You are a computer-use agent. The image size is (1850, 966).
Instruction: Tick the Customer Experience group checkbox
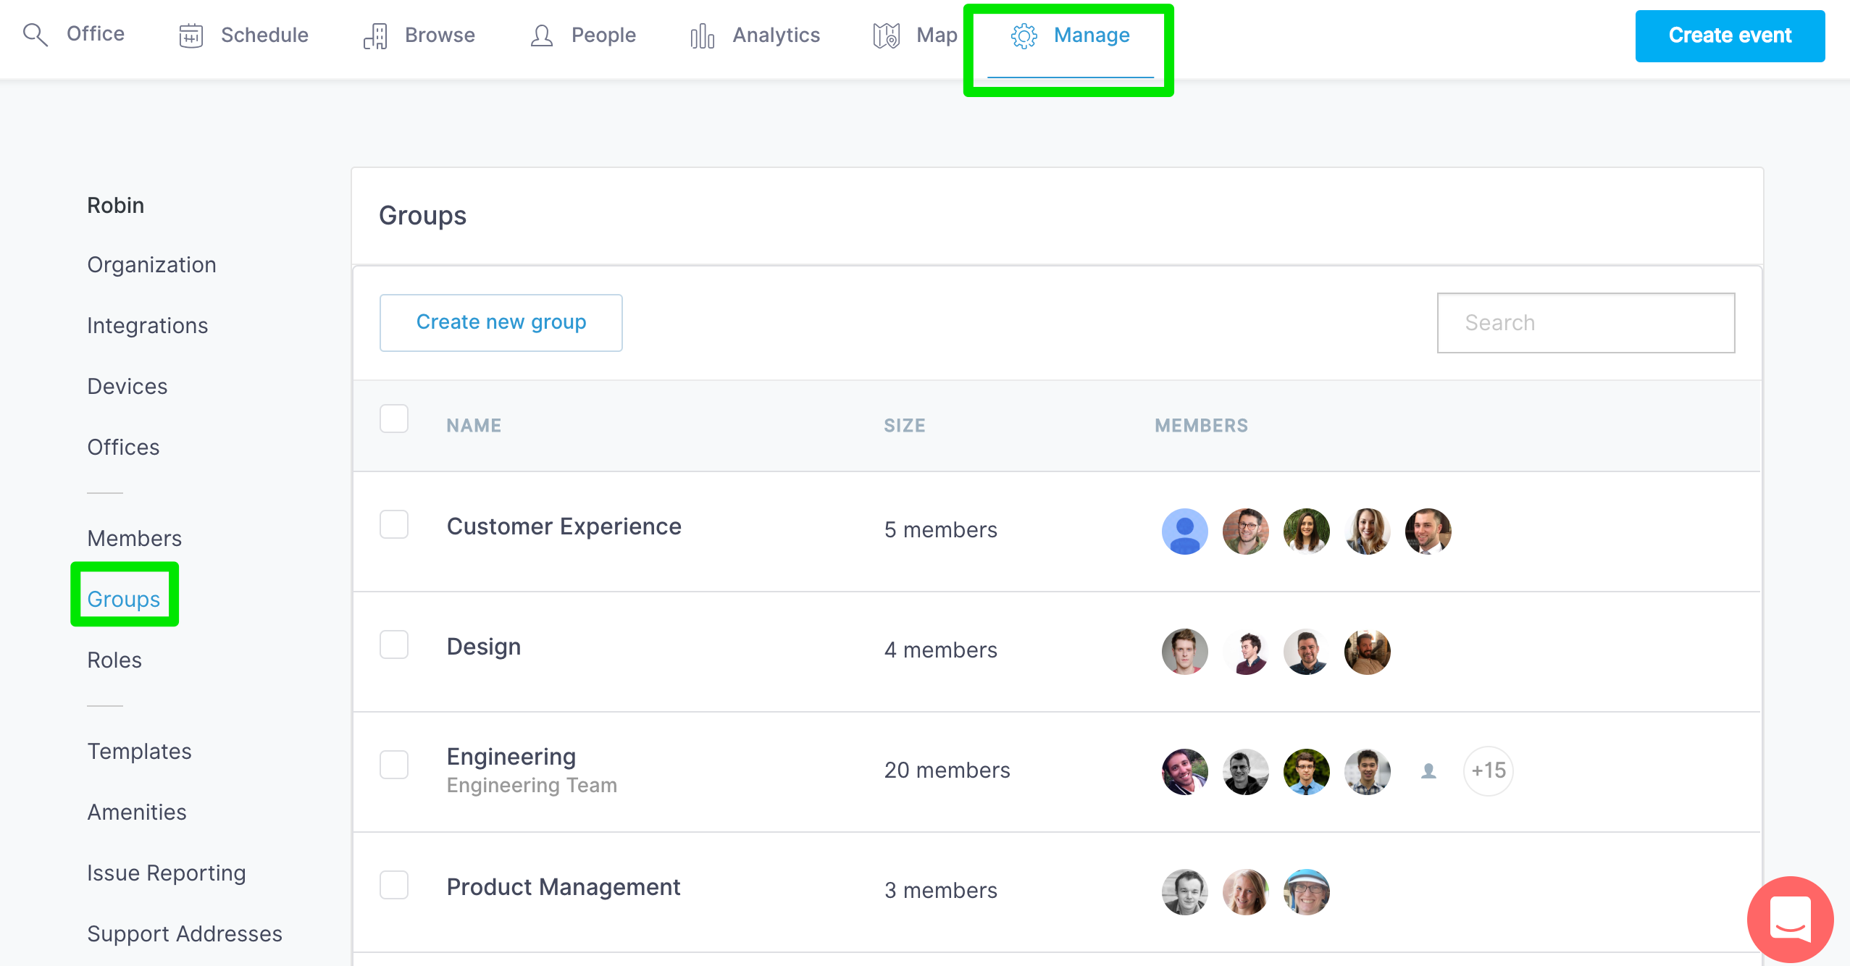pos(394,524)
